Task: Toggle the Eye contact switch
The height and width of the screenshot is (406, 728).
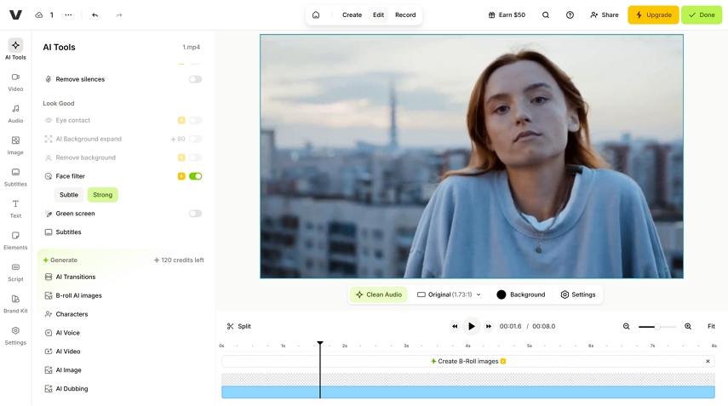Action: (x=196, y=120)
